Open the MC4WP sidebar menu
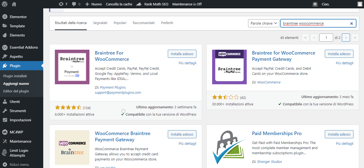Image resolution: width=364 pixels, height=168 pixels. point(16,132)
